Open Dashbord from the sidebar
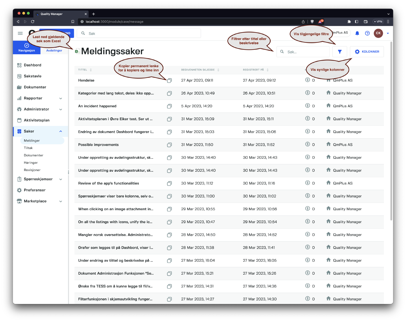406x321 pixels. click(x=32, y=65)
